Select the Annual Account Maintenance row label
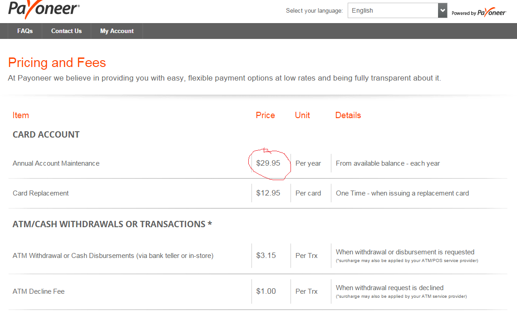The image size is (517, 315). [x=56, y=163]
